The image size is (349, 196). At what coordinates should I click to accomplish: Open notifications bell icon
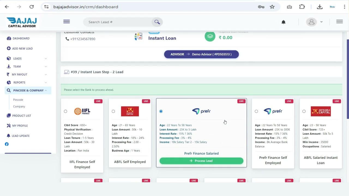284,22
